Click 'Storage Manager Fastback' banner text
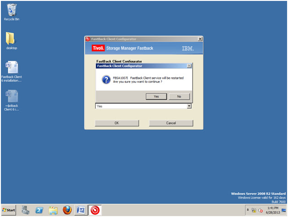 pos(130,48)
